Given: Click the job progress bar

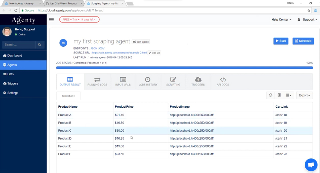Looking at the screenshot, I should [x=185, y=68].
